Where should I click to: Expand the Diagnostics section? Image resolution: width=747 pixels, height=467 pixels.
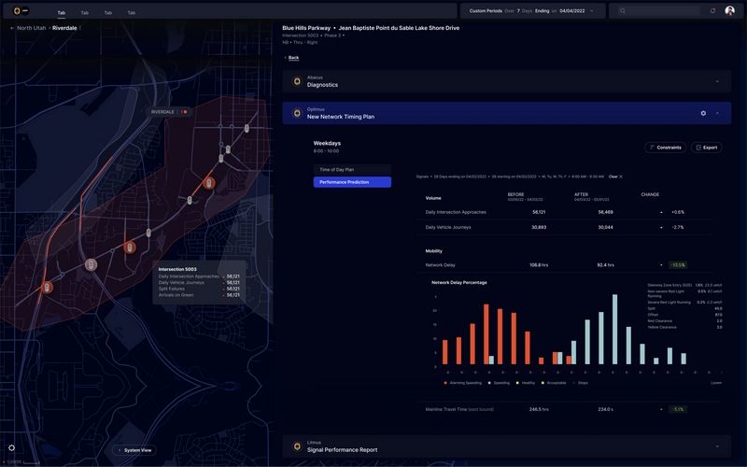[x=717, y=81]
